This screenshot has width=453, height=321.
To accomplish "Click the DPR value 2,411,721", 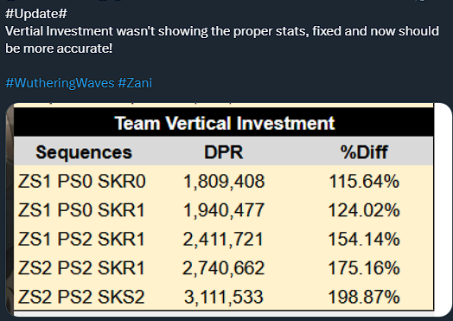I will [x=223, y=240].
